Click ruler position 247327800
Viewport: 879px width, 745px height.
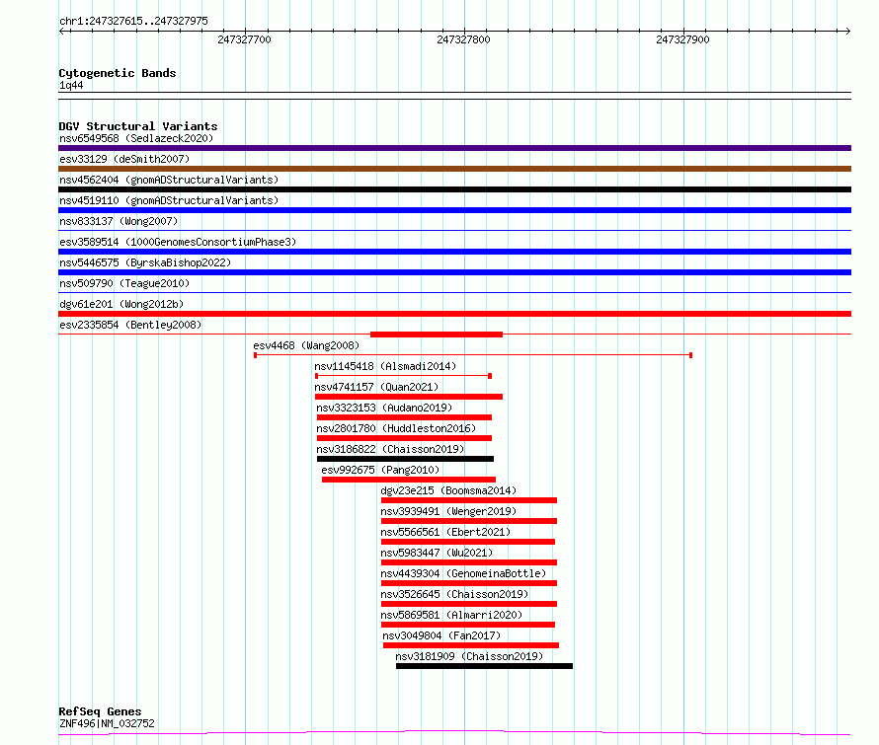pyautogui.click(x=463, y=39)
